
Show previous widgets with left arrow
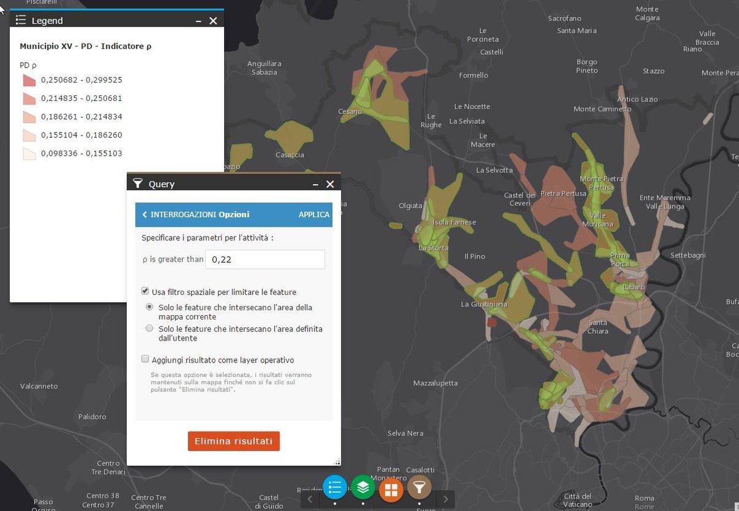pyautogui.click(x=310, y=499)
